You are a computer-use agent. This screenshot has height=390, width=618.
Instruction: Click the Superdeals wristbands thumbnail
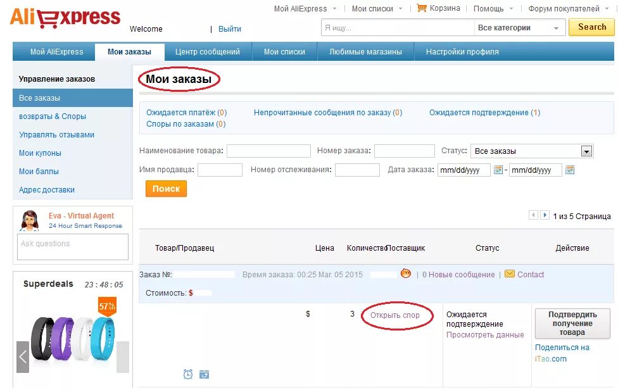pos(73,339)
